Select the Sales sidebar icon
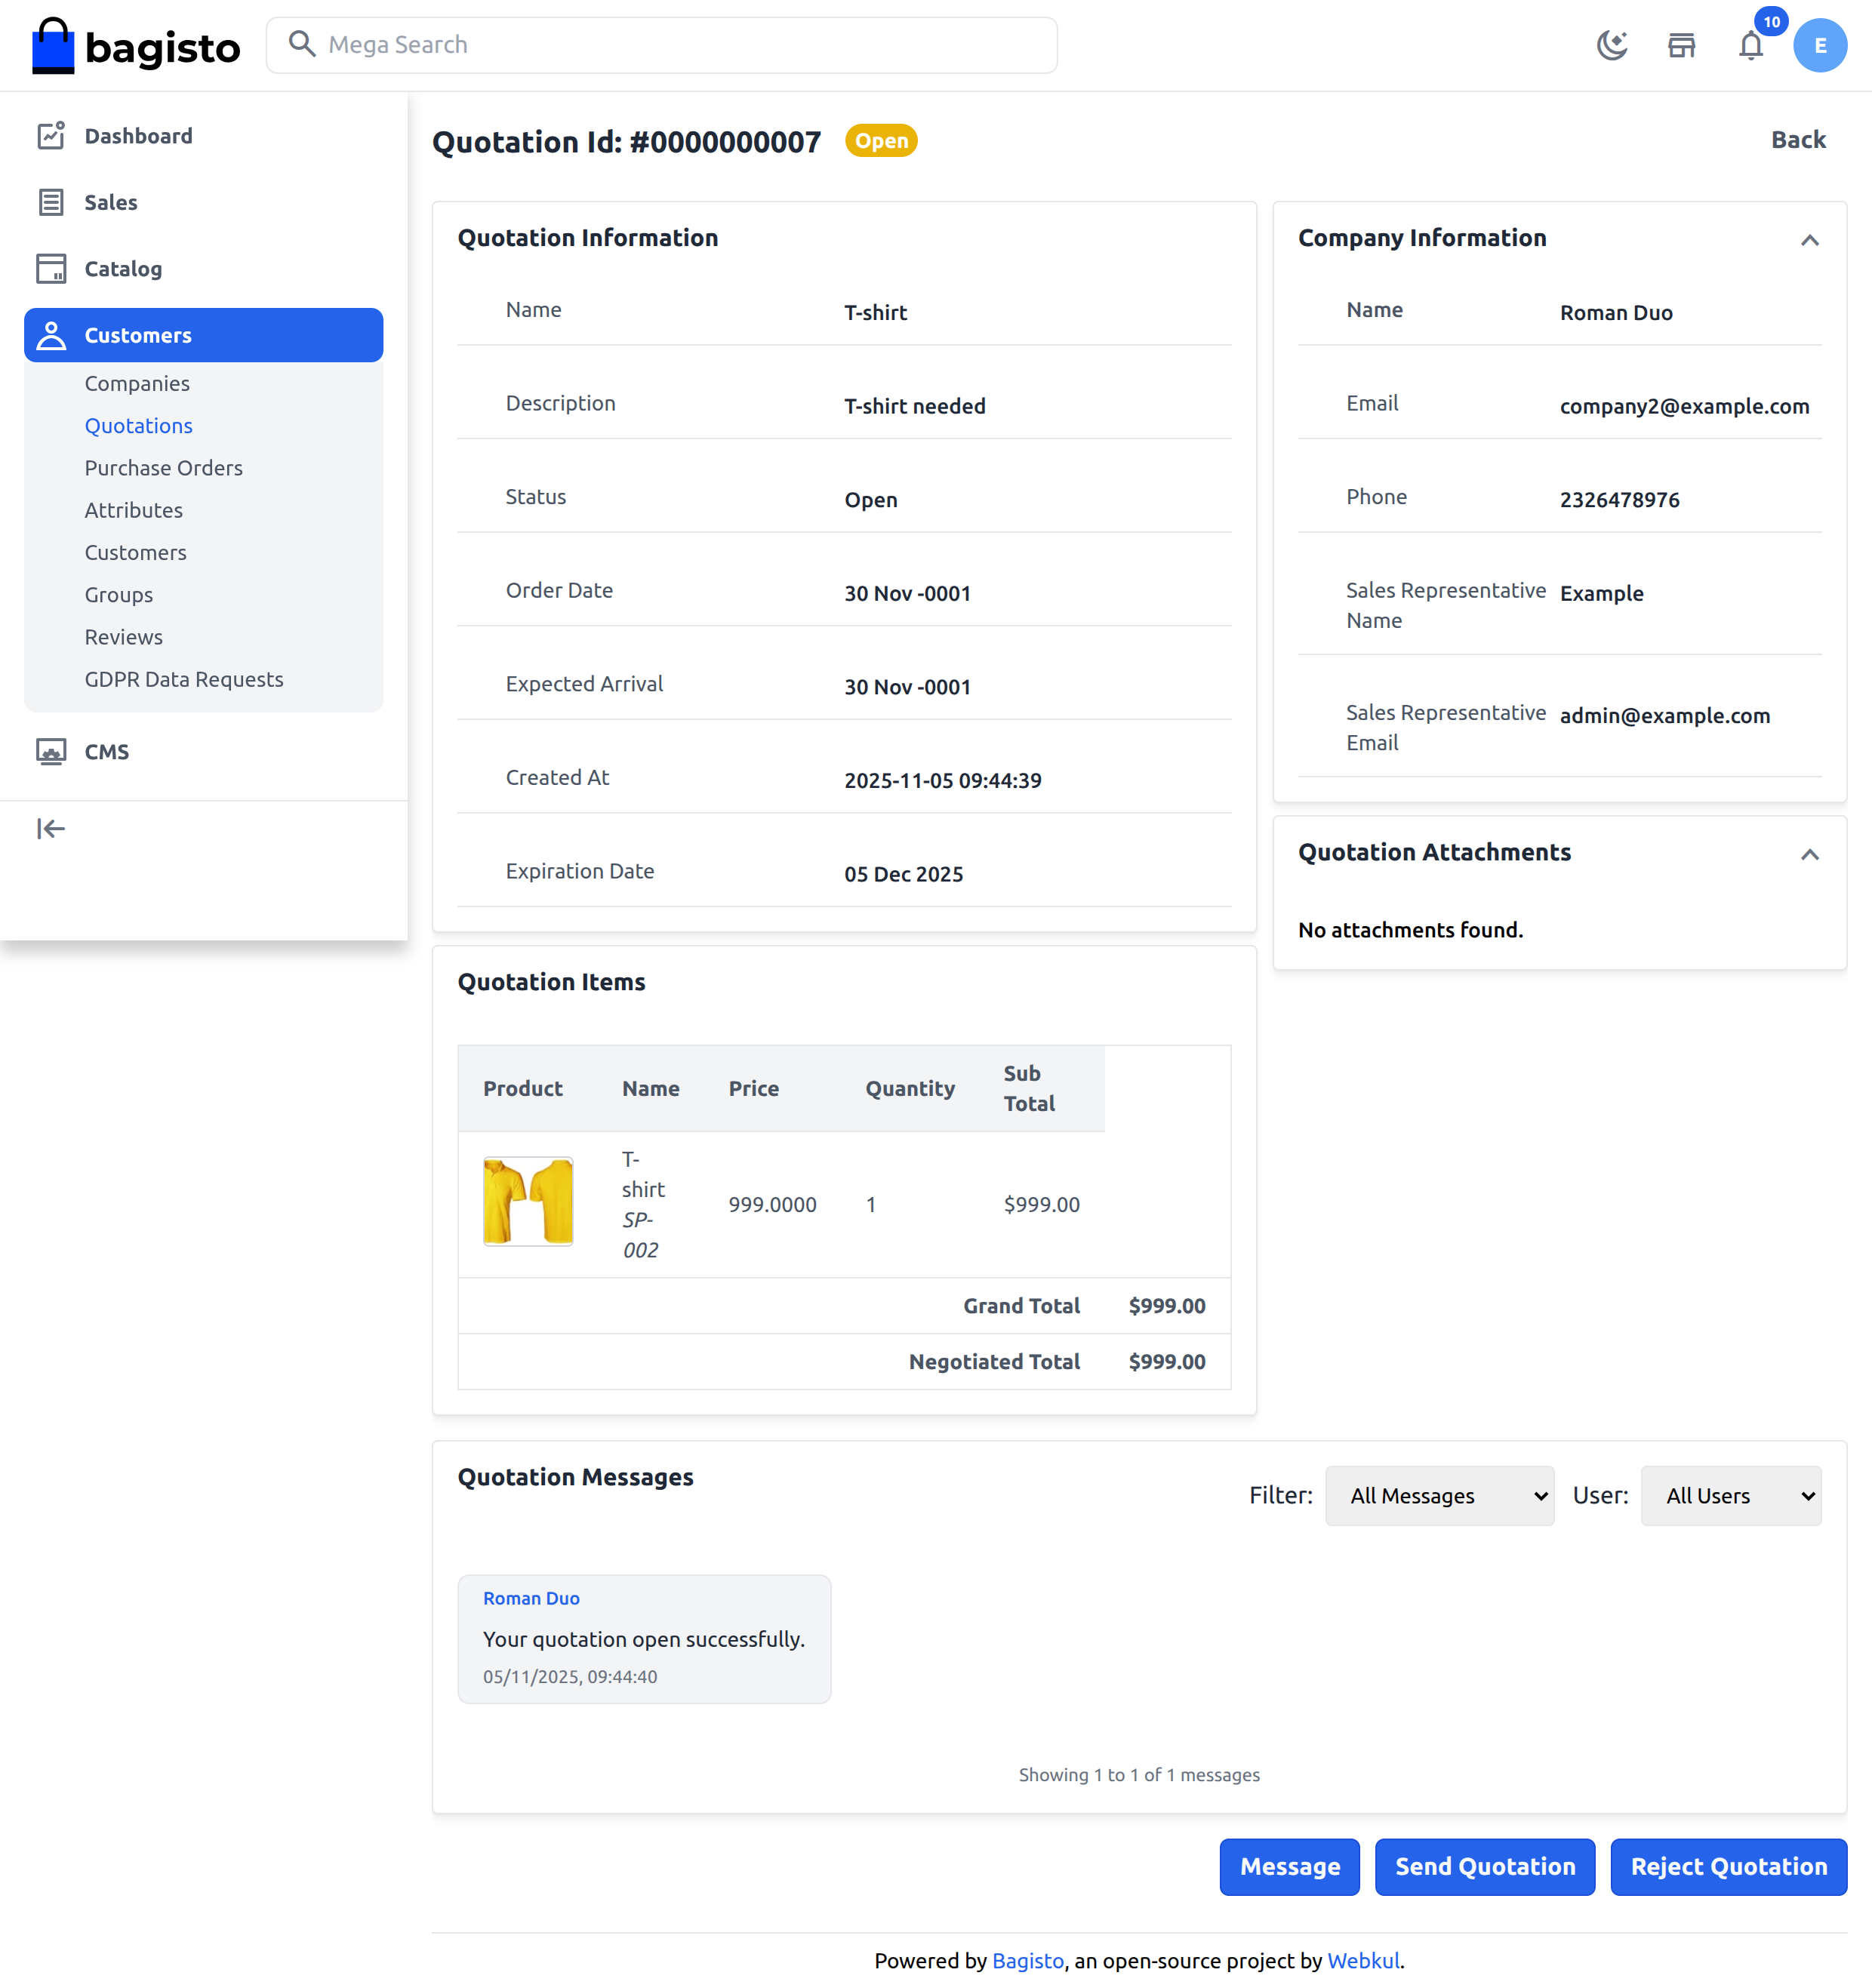1872x1988 pixels. tap(53, 202)
